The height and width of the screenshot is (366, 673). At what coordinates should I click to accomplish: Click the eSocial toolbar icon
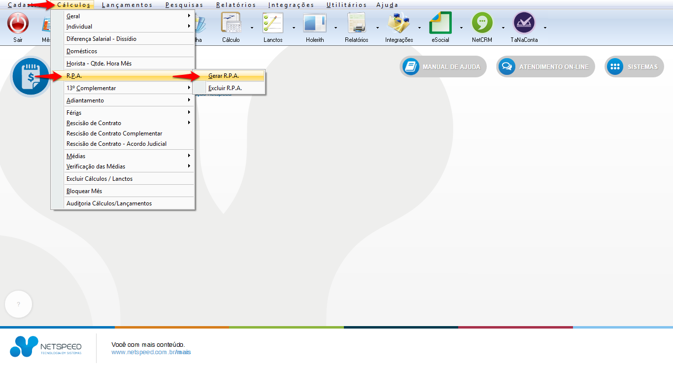440,23
